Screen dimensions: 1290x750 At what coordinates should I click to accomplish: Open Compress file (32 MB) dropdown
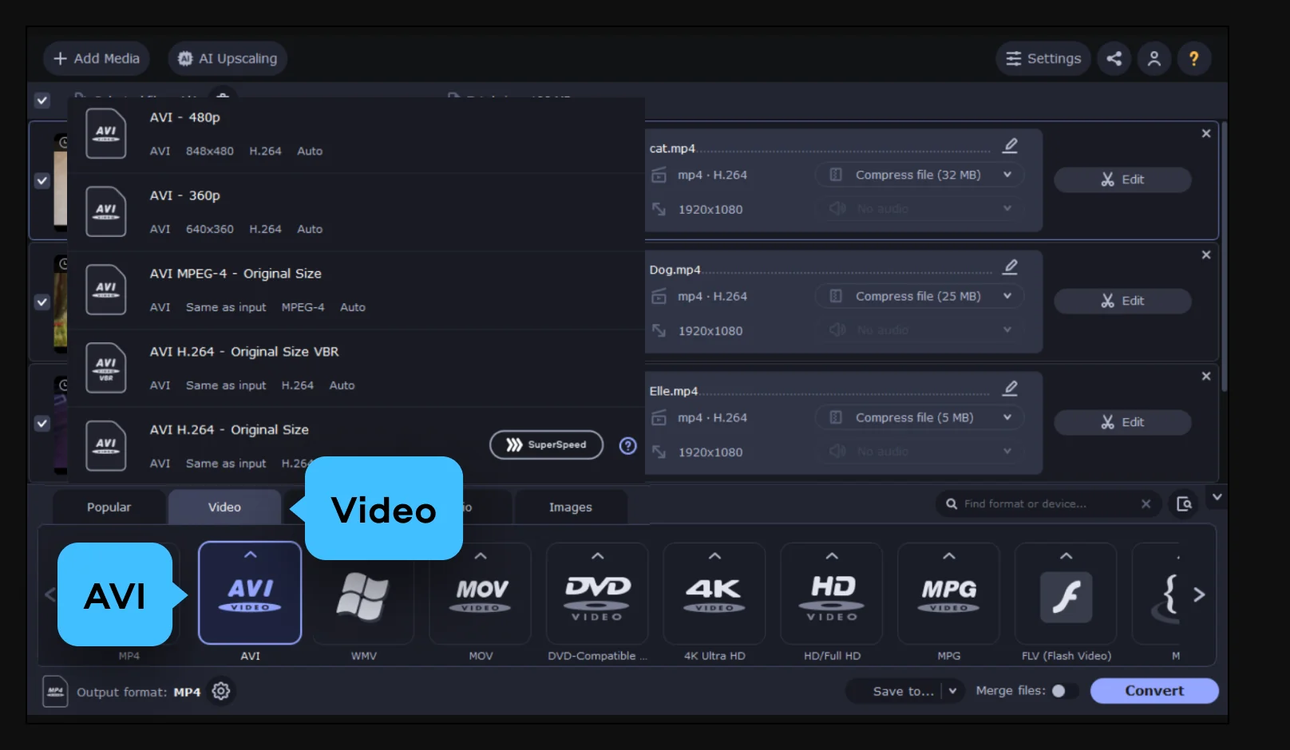click(920, 175)
